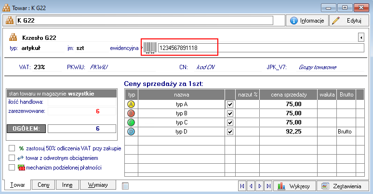Toggle mechanizm podzielonej płatności checkbox
The width and height of the screenshot is (373, 194).
pyautogui.click(x=12, y=167)
